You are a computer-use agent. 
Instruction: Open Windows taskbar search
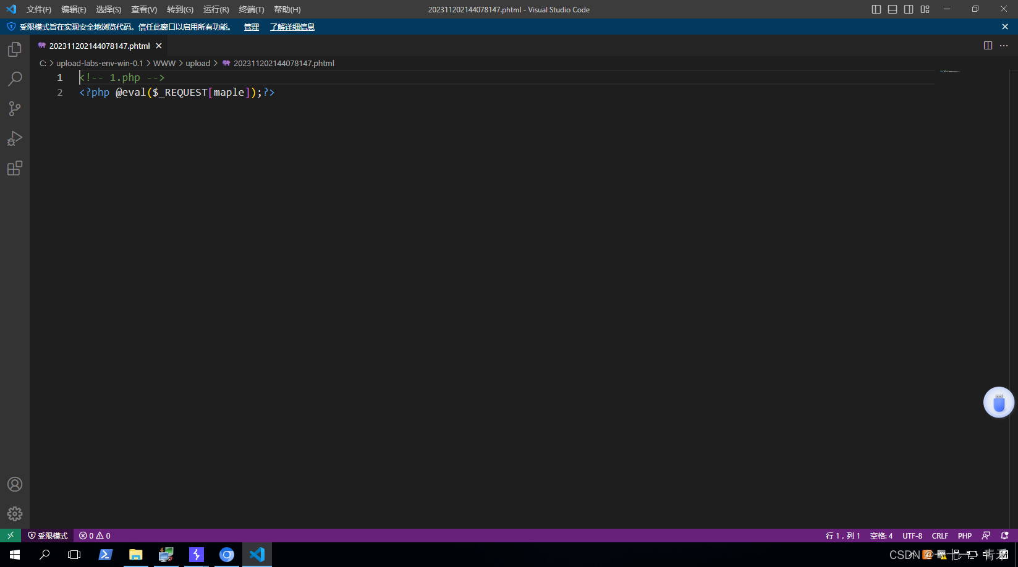(x=45, y=555)
